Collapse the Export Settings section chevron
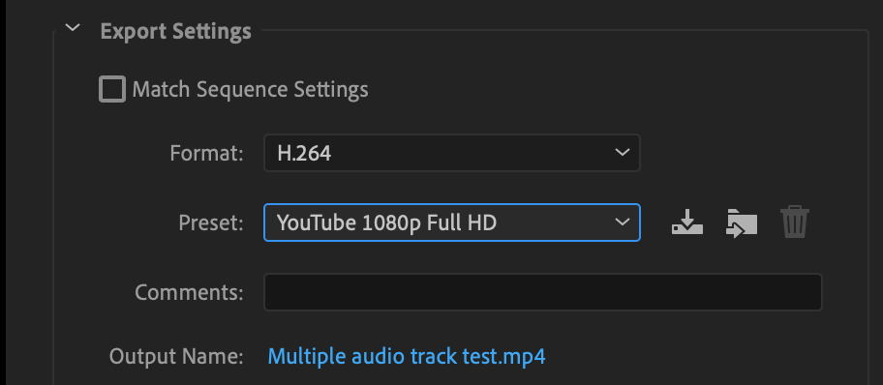The image size is (883, 385). point(73,28)
